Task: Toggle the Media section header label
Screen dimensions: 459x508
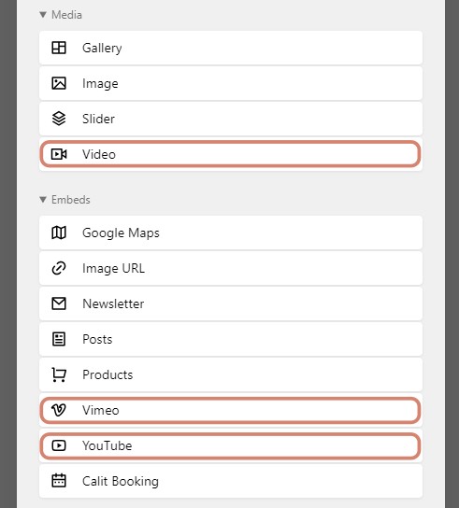Action: coord(66,15)
